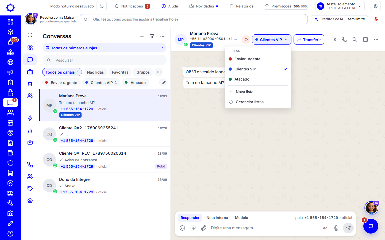Collapse the Clientes VIP list dropdown button
The image size is (385, 240).
[x=272, y=40]
